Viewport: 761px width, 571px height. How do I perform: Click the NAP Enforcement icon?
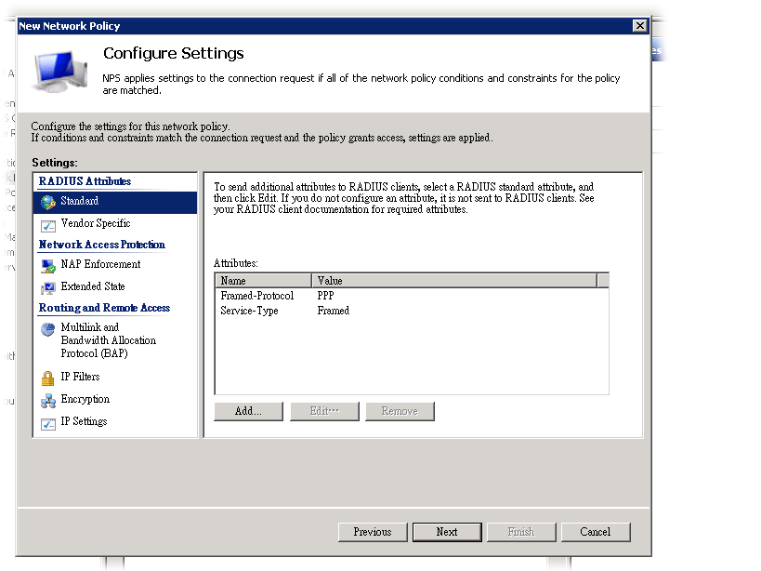click(x=48, y=265)
